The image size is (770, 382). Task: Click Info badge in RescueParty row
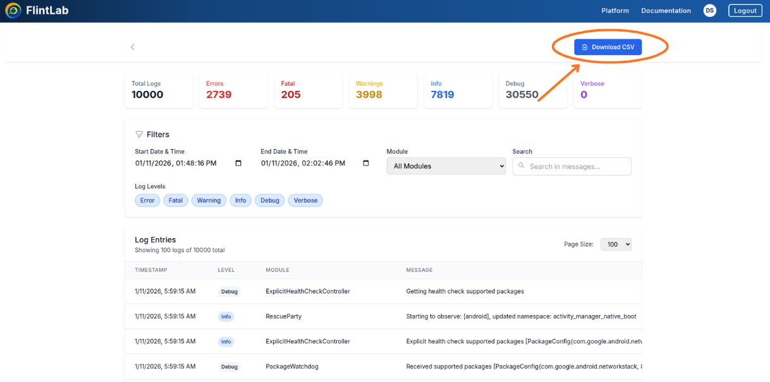(x=226, y=317)
